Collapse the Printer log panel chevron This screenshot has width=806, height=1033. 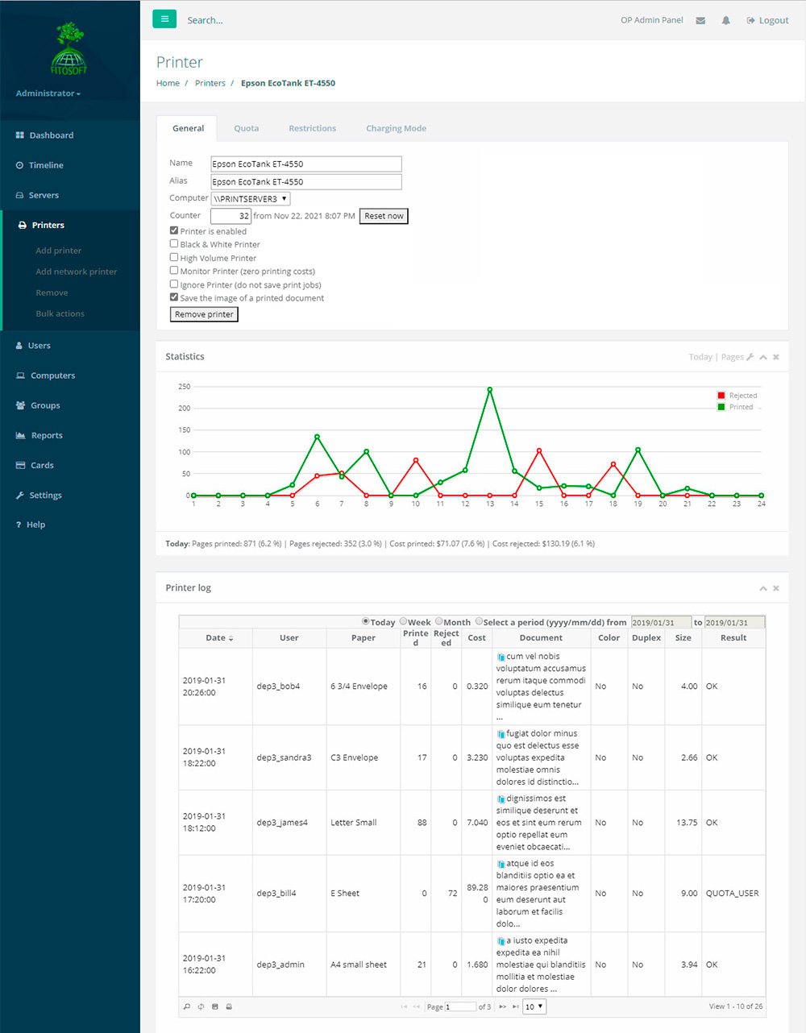[x=763, y=588]
